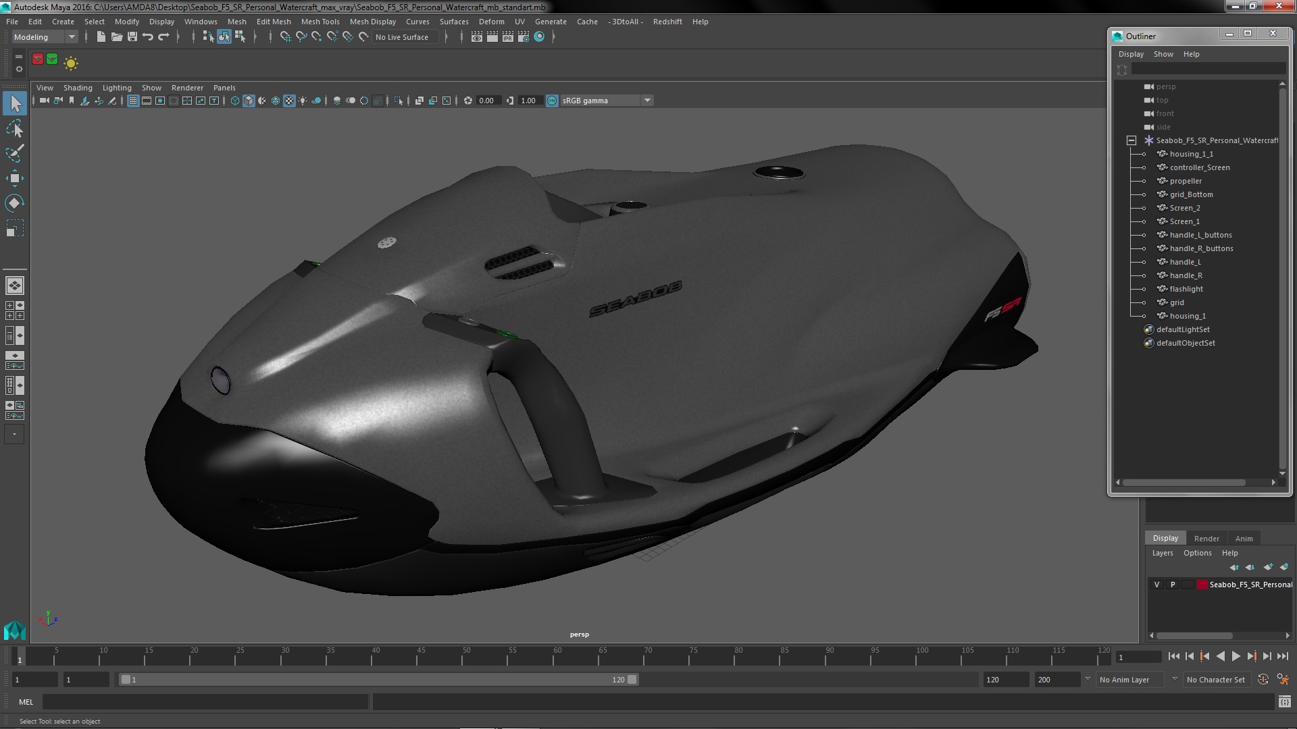Go to start of playback range
Screen dimensions: 1297x729
coord(1174,657)
